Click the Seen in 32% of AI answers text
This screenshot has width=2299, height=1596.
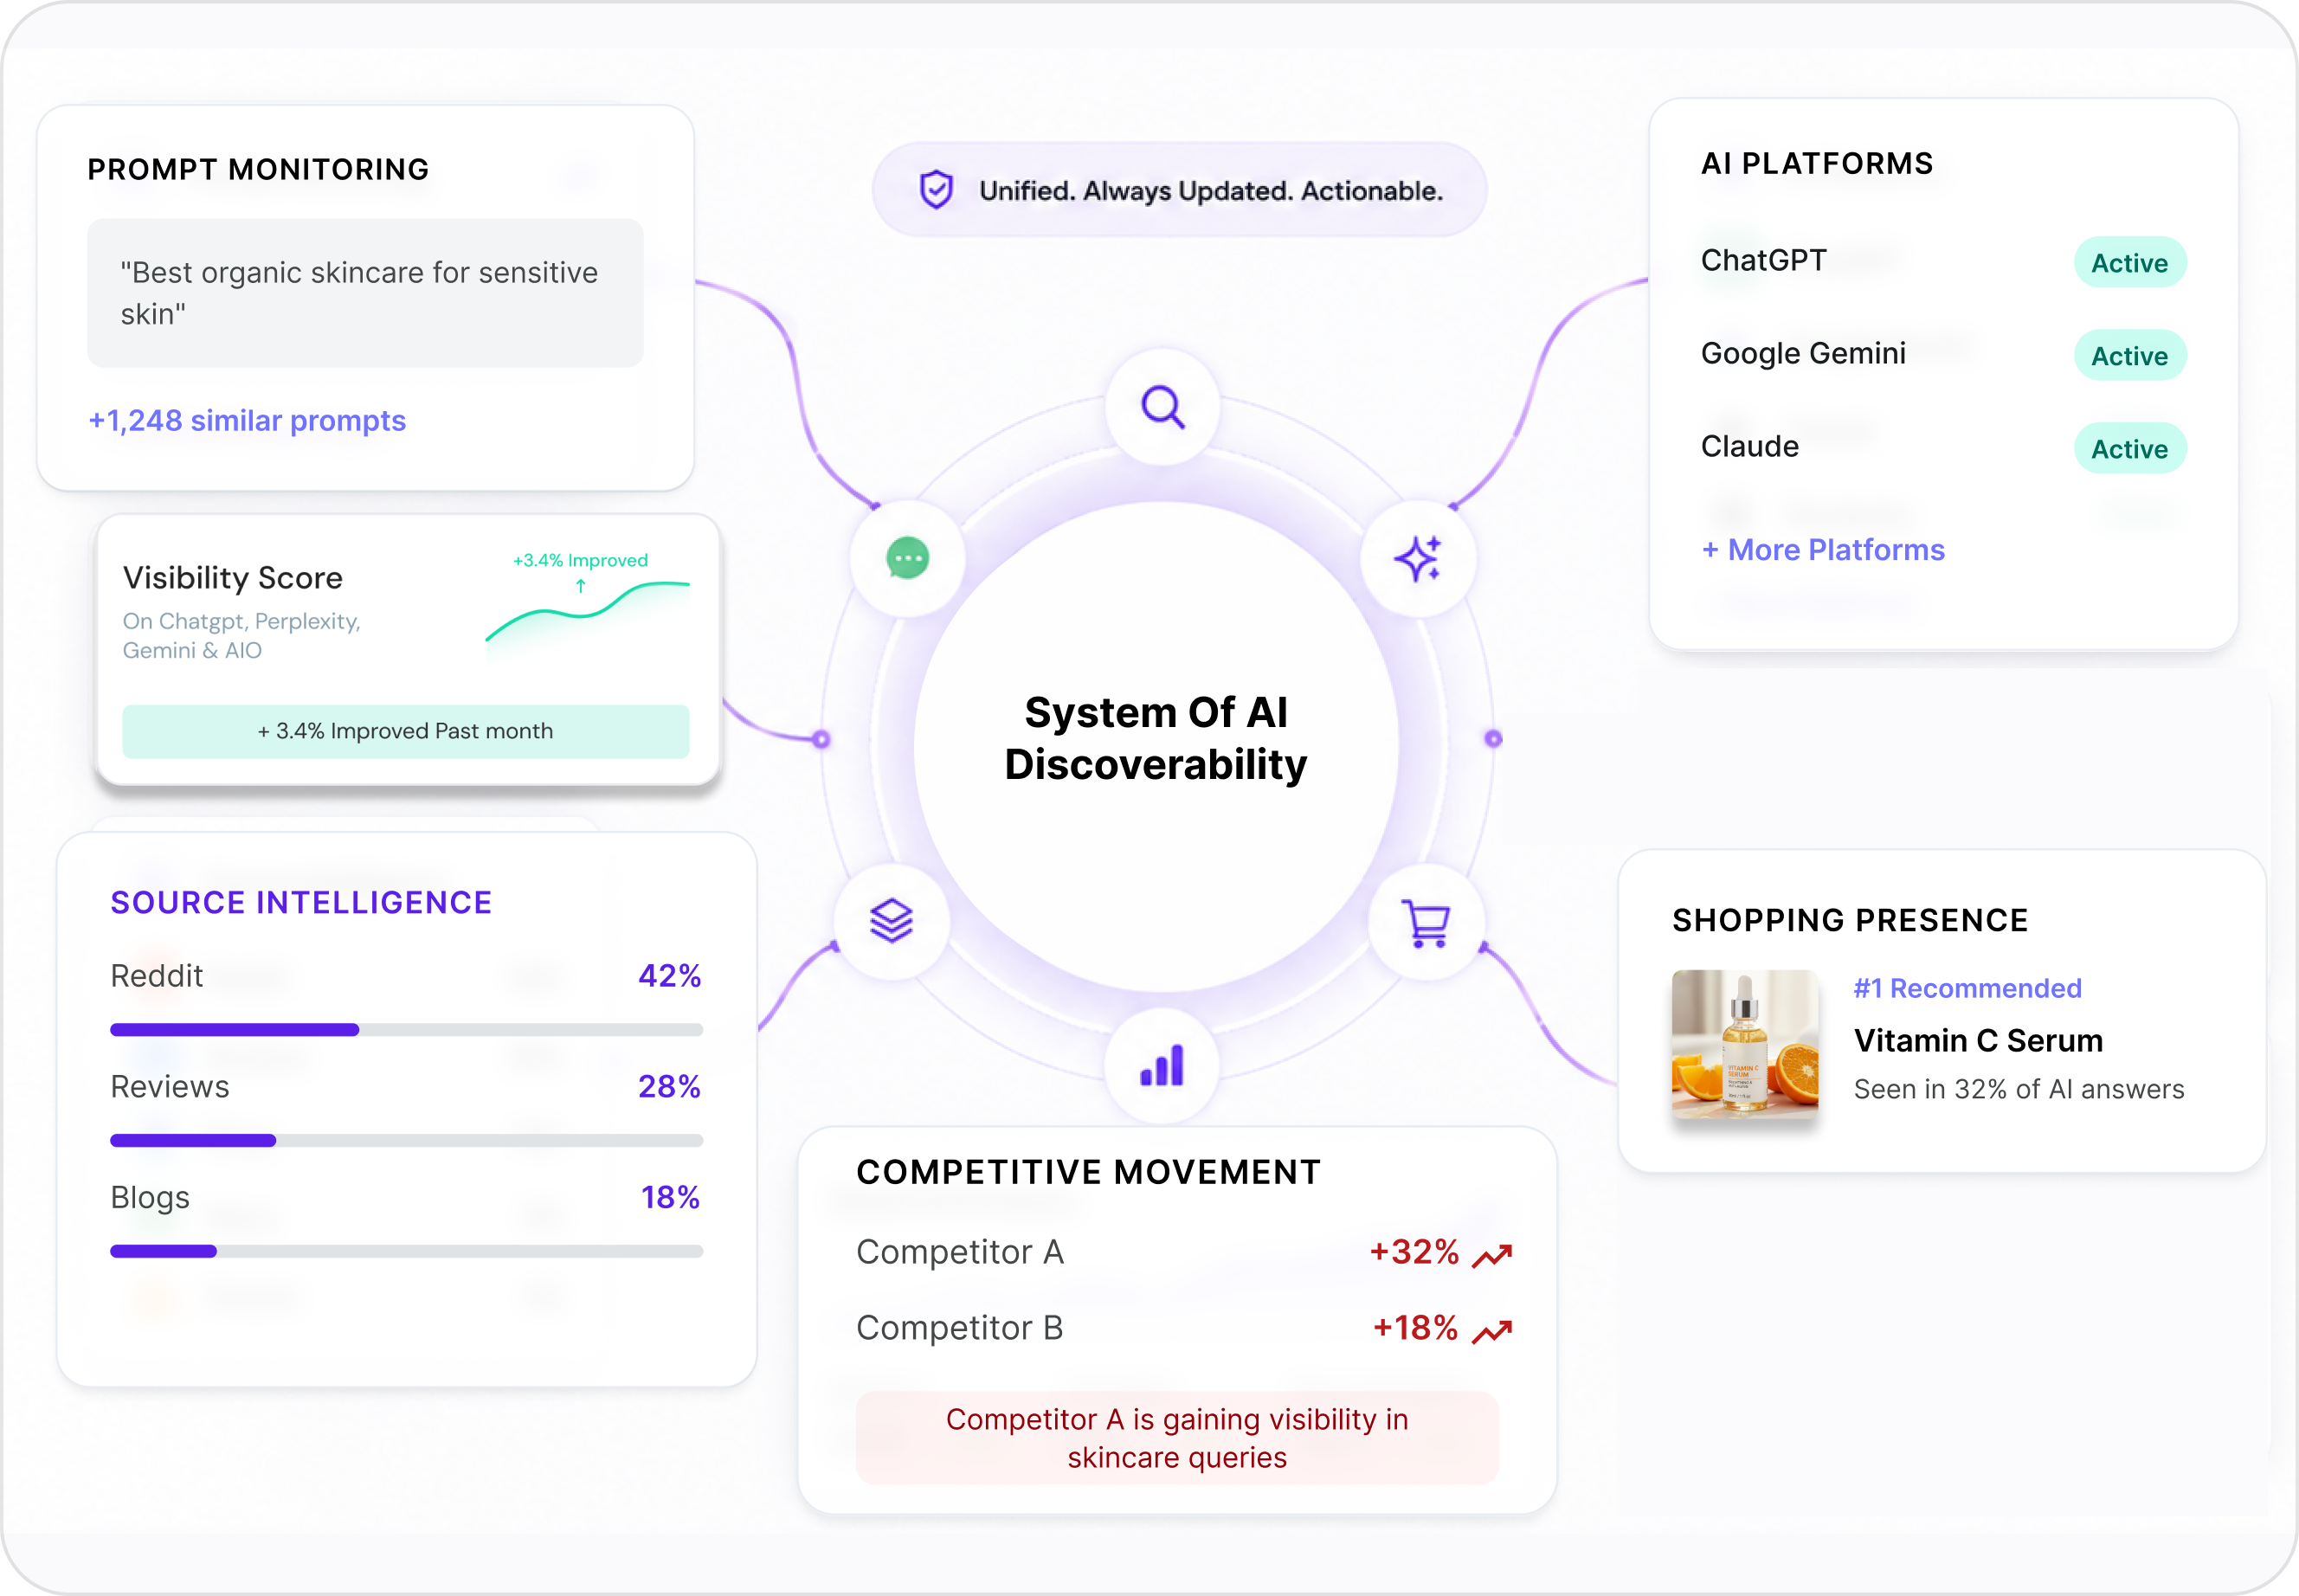(x=2019, y=1089)
